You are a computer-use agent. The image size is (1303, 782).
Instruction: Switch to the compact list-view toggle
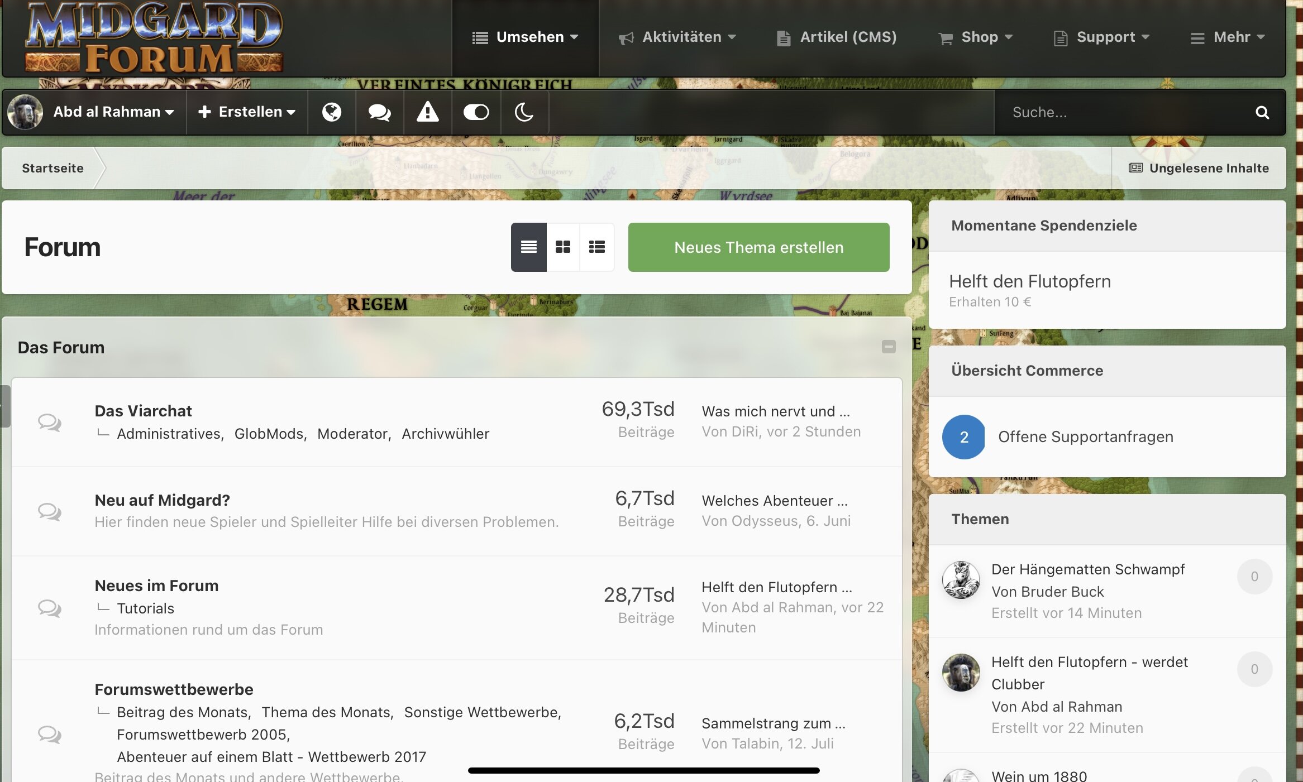point(596,247)
